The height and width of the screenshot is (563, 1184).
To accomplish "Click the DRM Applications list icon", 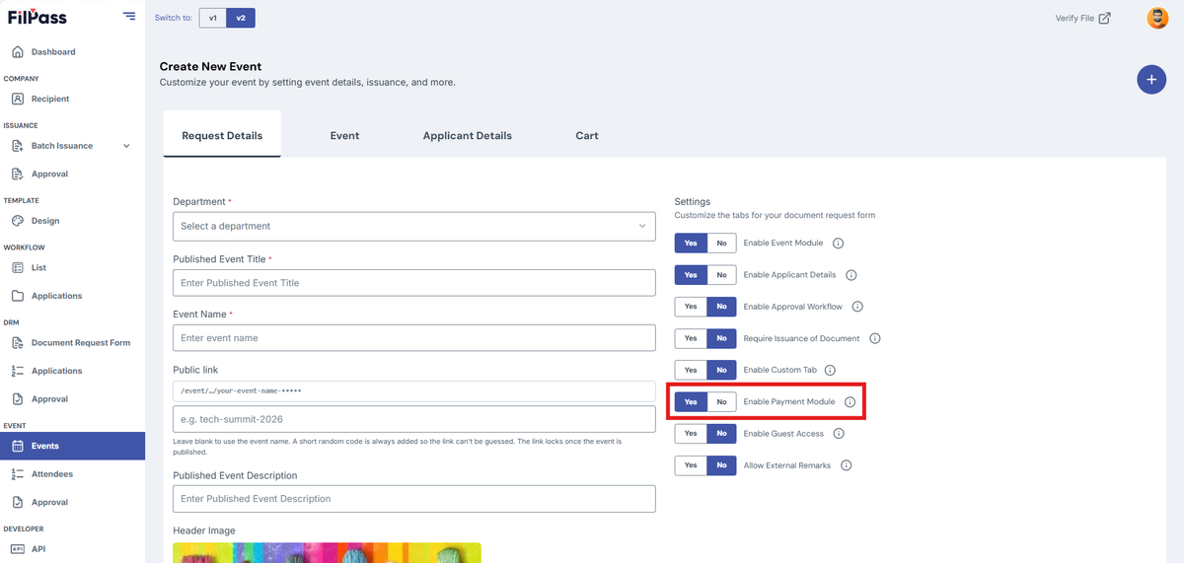I will pos(18,371).
